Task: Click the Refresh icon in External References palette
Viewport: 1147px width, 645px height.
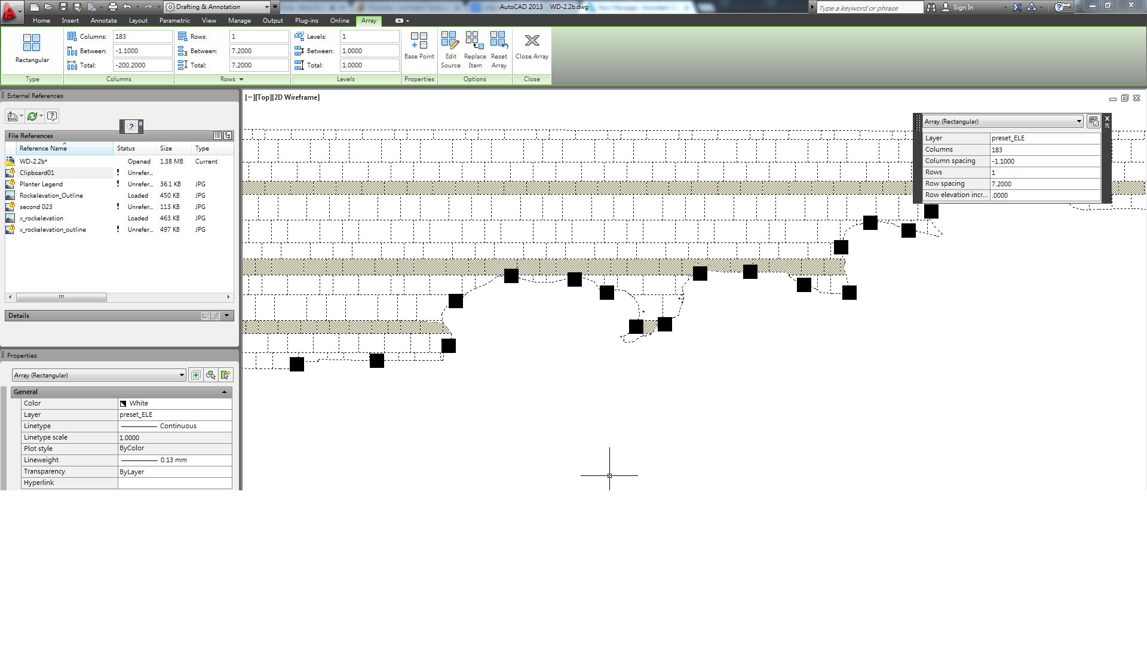Action: [33, 116]
